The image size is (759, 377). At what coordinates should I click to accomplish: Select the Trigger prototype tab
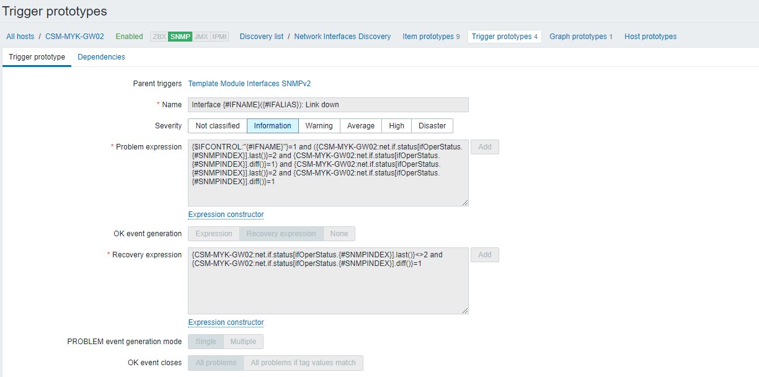click(x=37, y=57)
